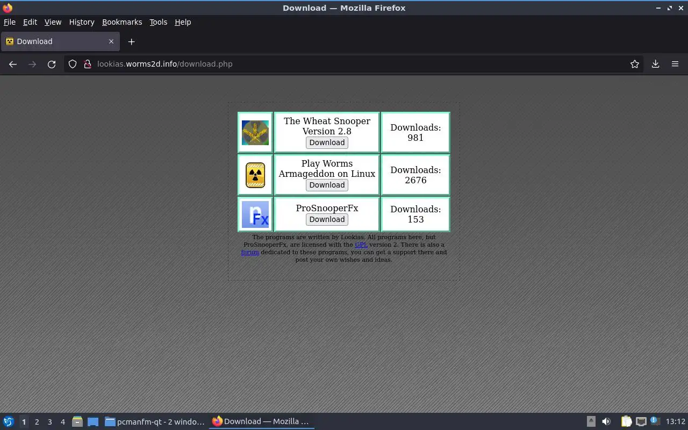Reload the current page
This screenshot has width=688, height=430.
[52, 64]
